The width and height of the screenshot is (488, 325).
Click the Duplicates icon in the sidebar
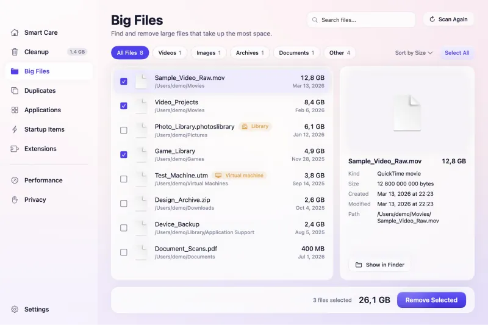click(x=15, y=90)
